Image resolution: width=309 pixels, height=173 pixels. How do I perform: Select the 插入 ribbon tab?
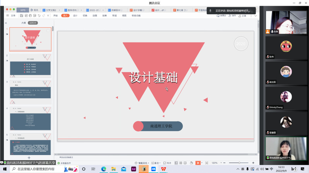pos(65,15)
